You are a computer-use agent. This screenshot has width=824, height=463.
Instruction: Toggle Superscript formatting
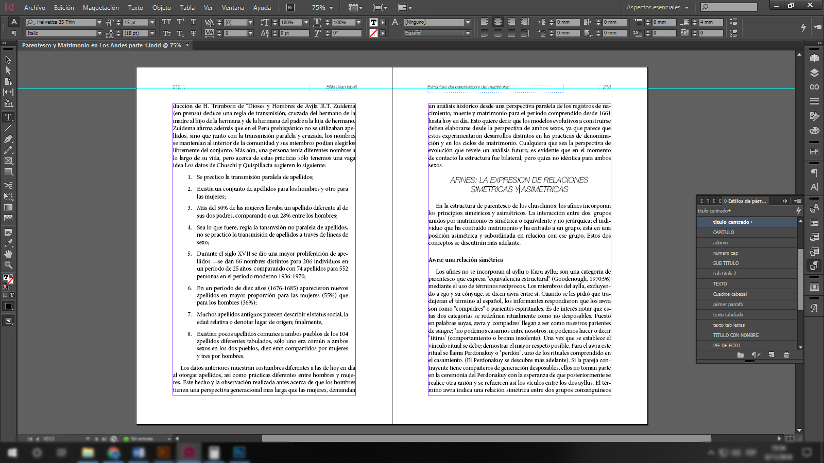pos(180,22)
